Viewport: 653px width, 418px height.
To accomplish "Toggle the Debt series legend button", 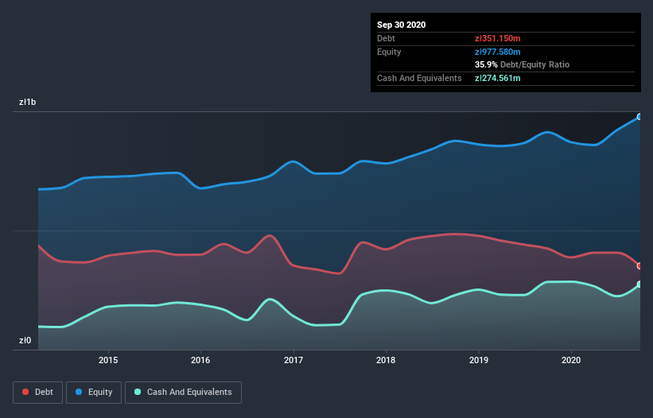I will [x=38, y=393].
